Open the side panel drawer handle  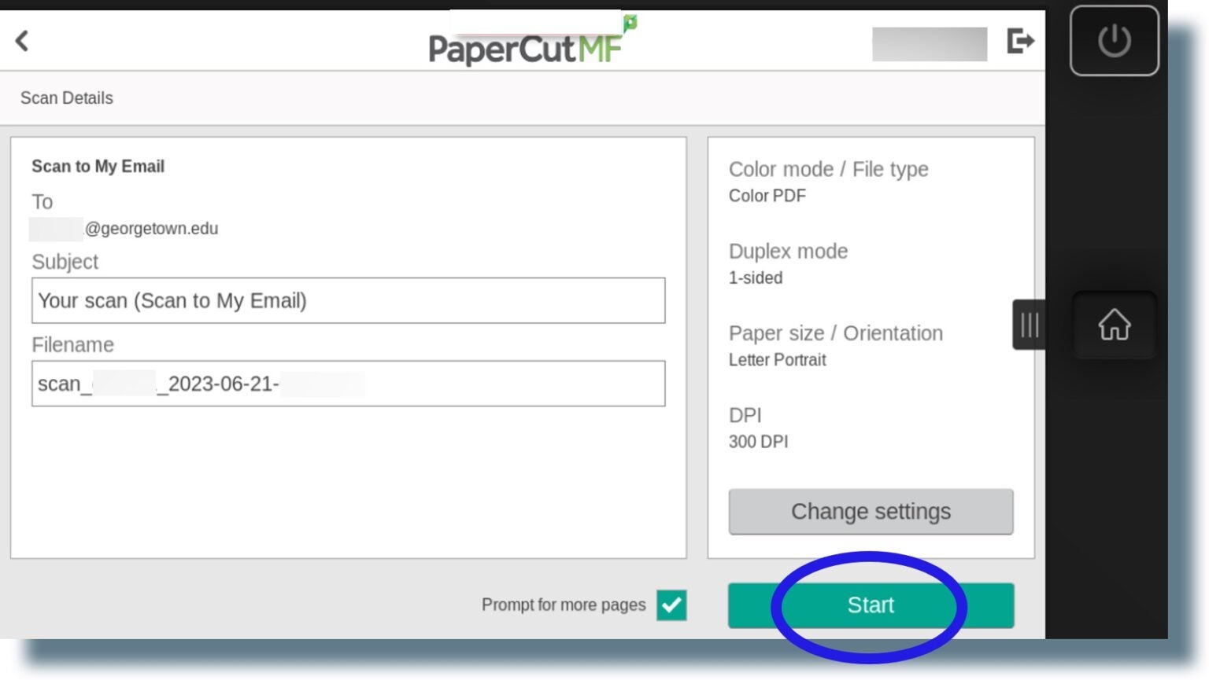[1029, 325]
